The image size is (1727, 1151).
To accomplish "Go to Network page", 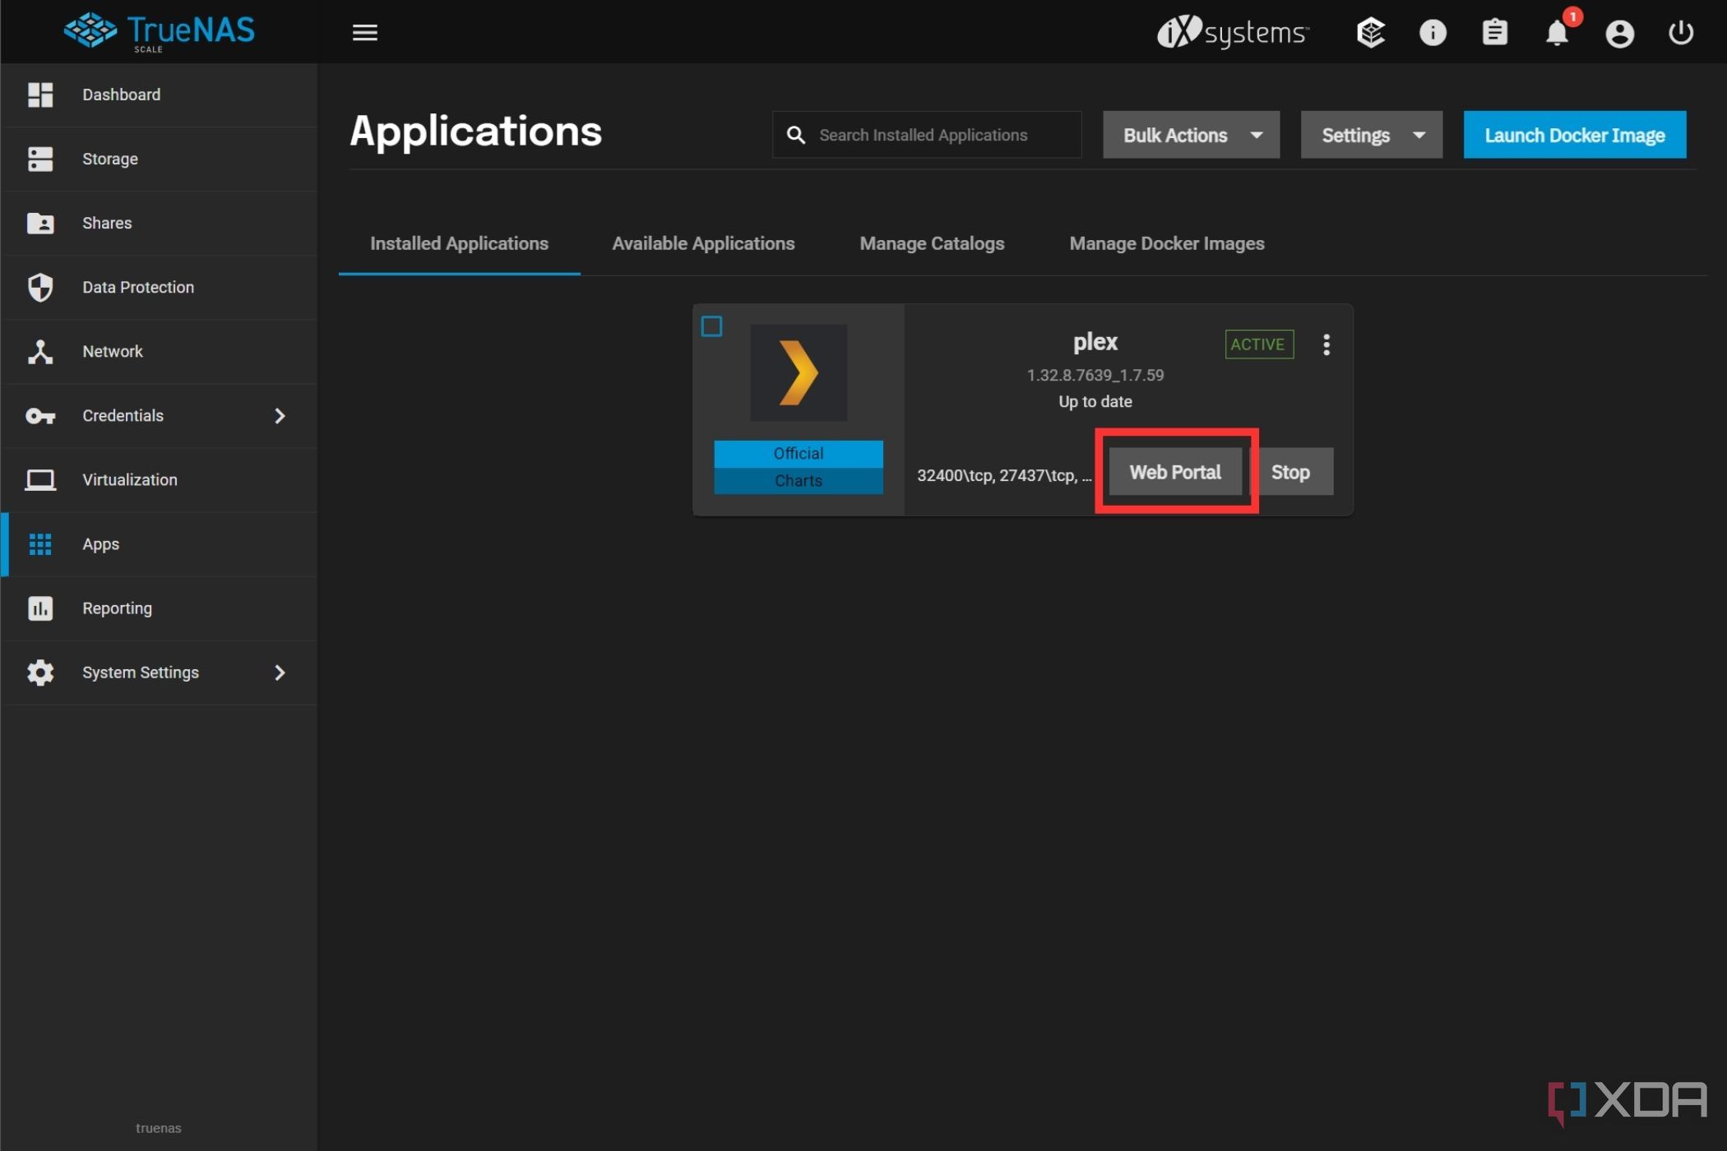I will click(159, 351).
